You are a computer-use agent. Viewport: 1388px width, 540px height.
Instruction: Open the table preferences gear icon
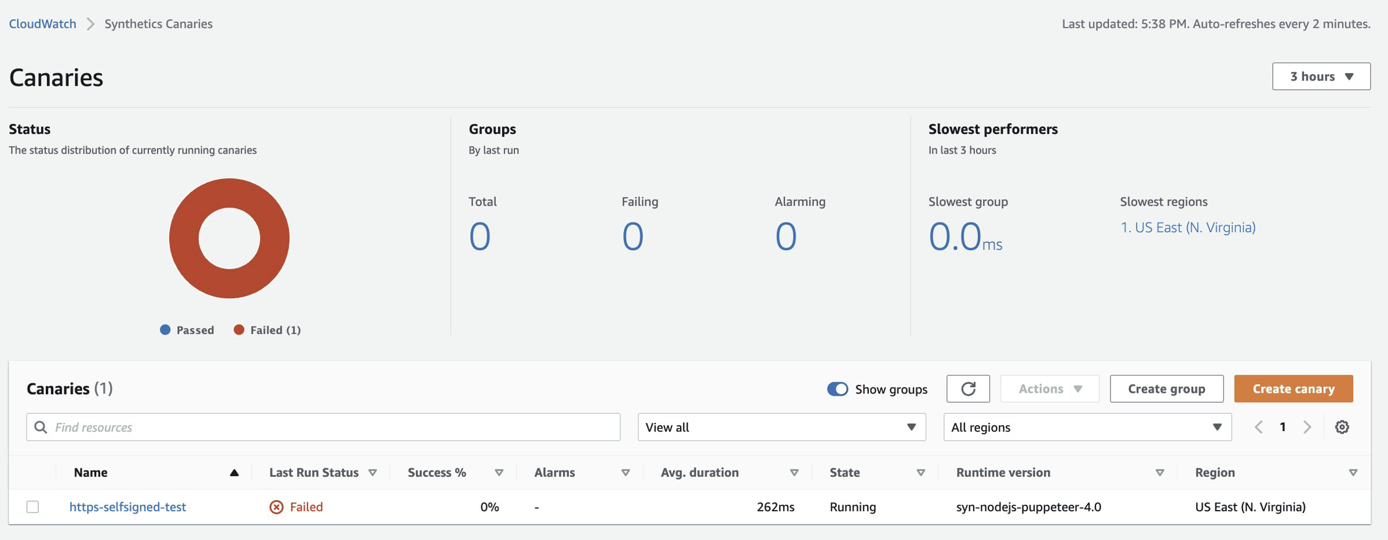pos(1342,427)
